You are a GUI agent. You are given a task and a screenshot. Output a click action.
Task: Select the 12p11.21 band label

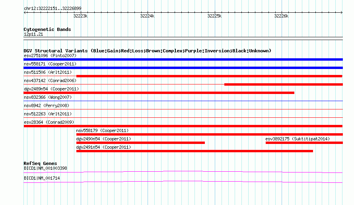(33, 34)
